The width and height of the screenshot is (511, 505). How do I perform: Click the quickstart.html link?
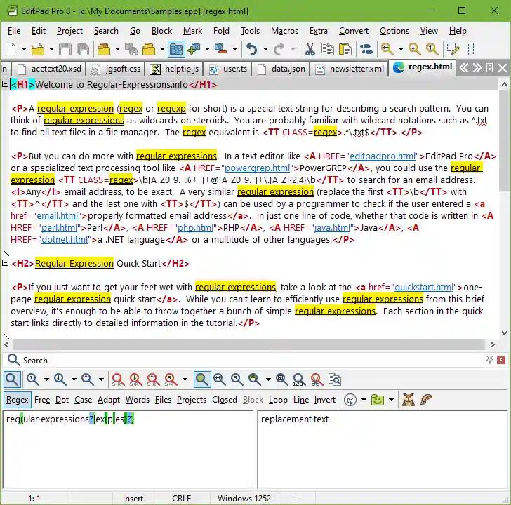pos(424,287)
